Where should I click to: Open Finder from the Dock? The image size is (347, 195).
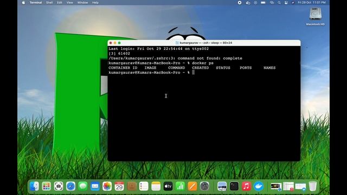pyautogui.click(x=34, y=186)
